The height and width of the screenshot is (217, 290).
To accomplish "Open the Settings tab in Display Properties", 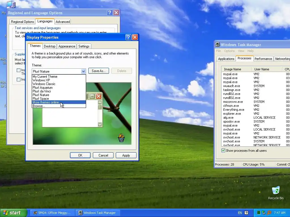I will [x=84, y=46].
